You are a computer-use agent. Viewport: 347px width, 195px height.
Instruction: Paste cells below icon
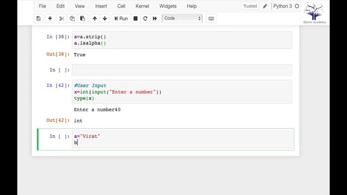(82, 18)
